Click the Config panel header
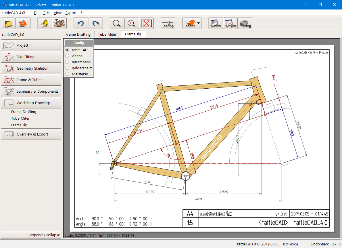Screen dimensions: 342x248 pos(79,43)
